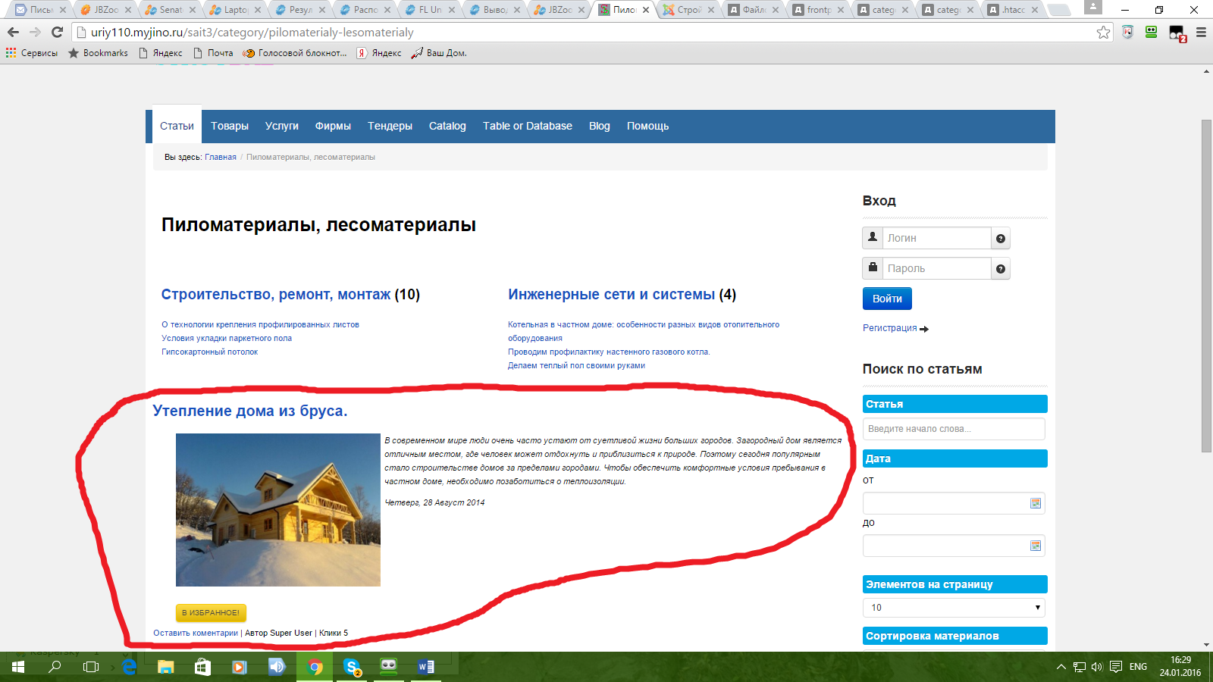Click the wooden house article thumbnail

point(278,510)
